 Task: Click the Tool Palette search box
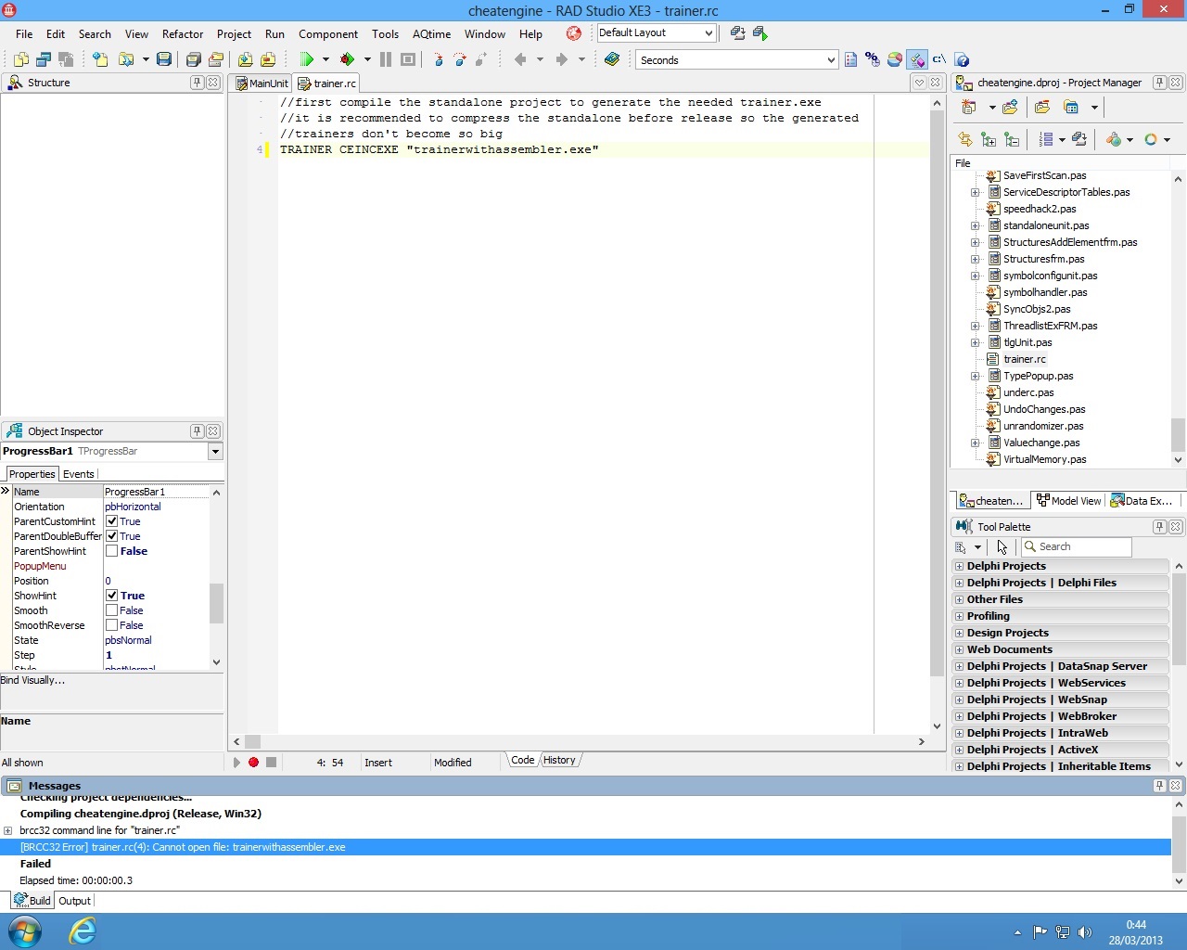pyautogui.click(x=1081, y=546)
